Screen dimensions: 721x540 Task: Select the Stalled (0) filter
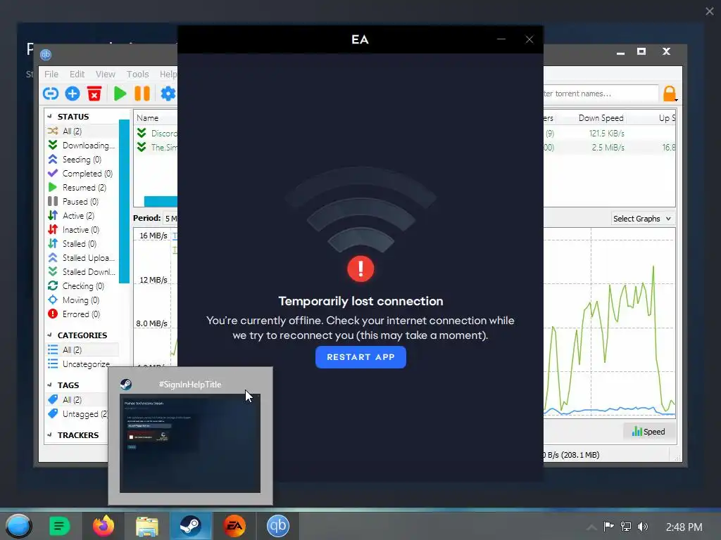click(82, 244)
